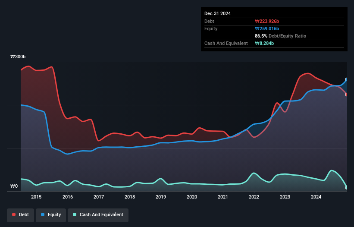Click the 2021 x-axis label
The height and width of the screenshot is (227, 354).
(x=223, y=197)
